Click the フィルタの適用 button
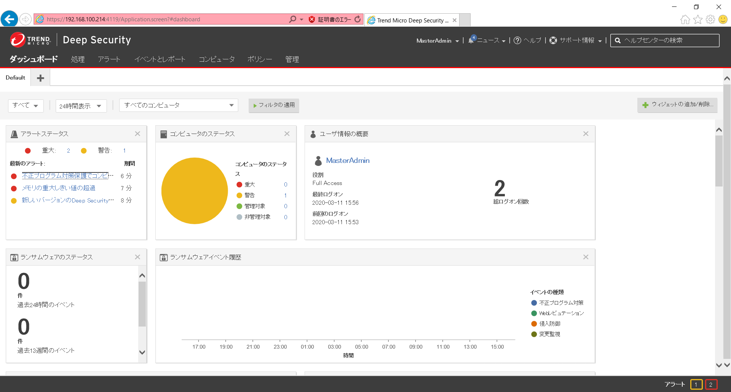Screen dimensions: 731x392 coord(274,105)
